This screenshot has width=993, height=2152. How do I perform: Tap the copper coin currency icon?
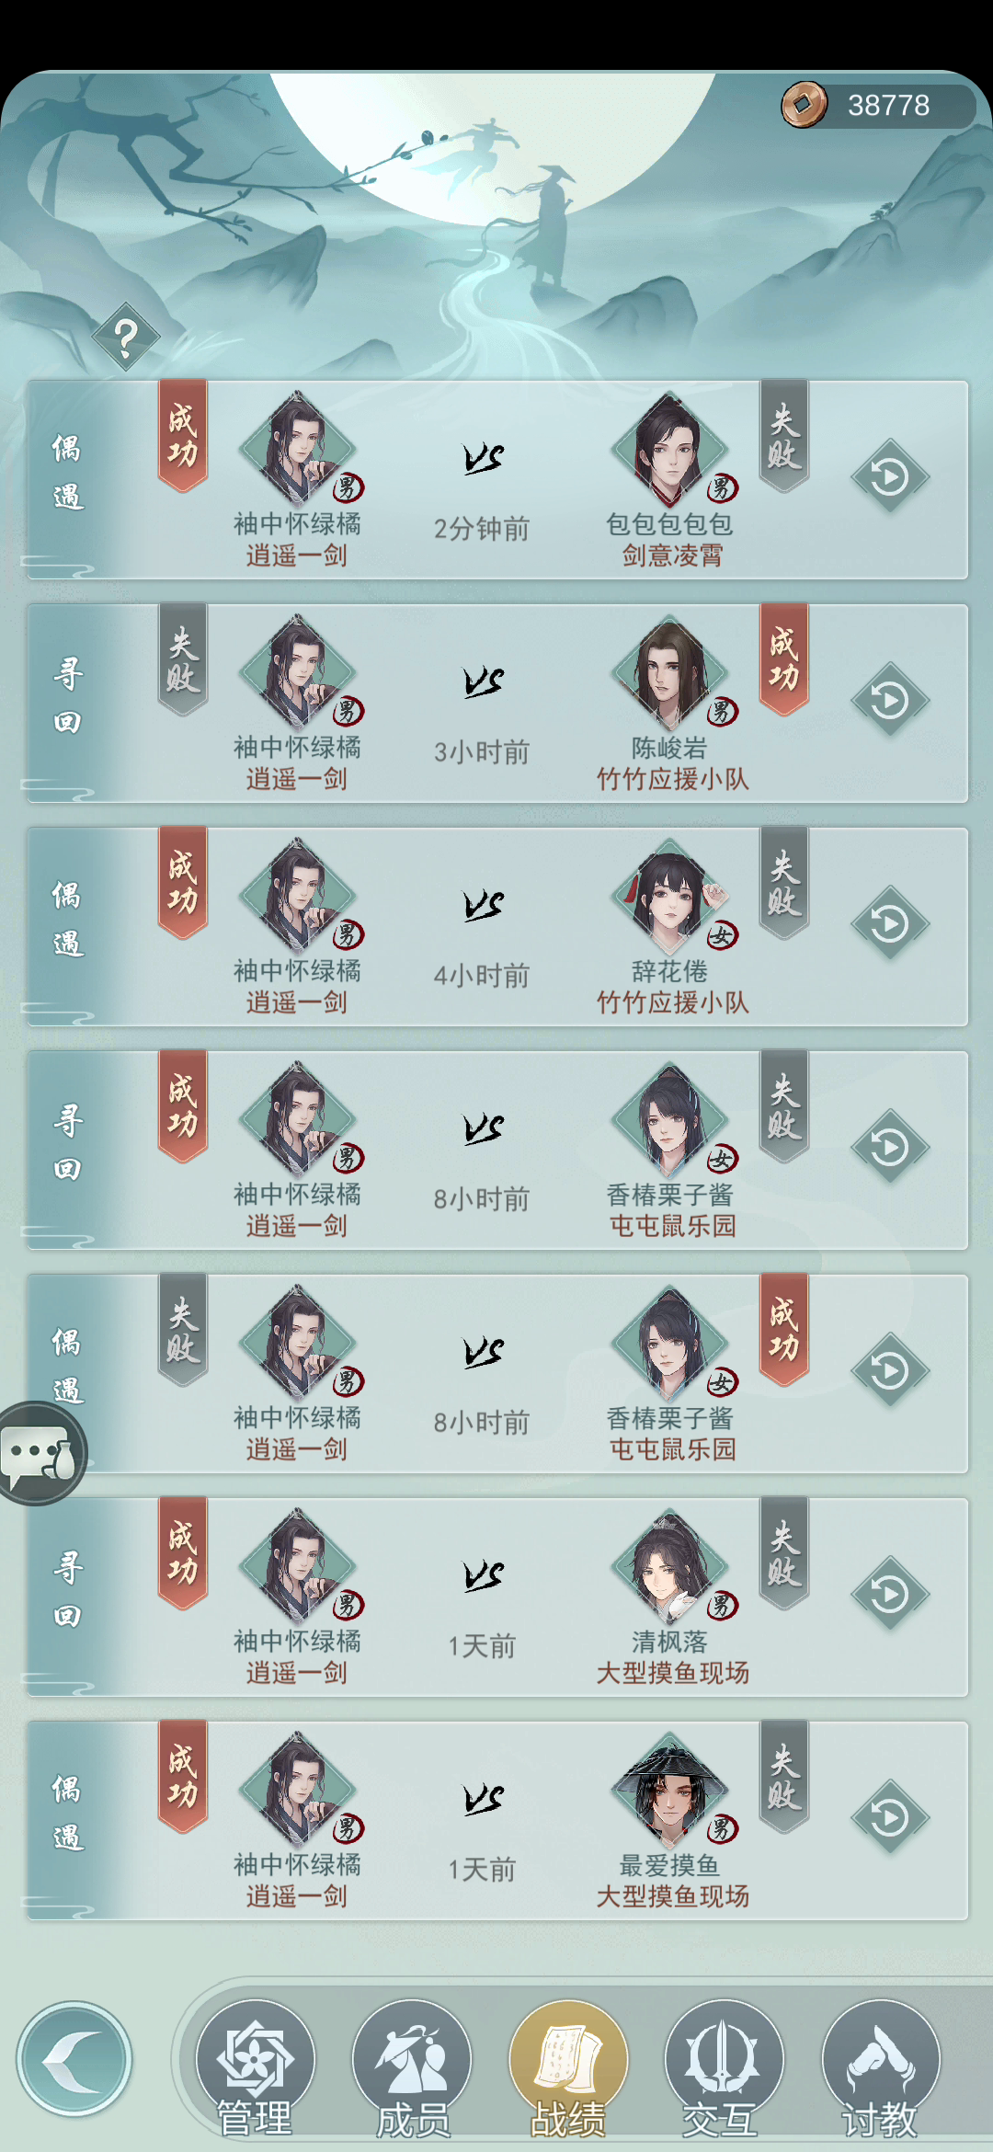(x=805, y=105)
